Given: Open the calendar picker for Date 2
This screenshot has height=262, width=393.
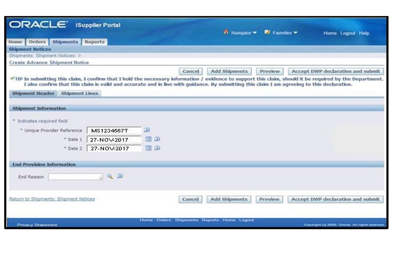Looking at the screenshot, I should pyautogui.click(x=149, y=148).
